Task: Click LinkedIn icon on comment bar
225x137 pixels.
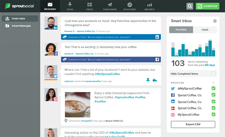Action: point(157,37)
